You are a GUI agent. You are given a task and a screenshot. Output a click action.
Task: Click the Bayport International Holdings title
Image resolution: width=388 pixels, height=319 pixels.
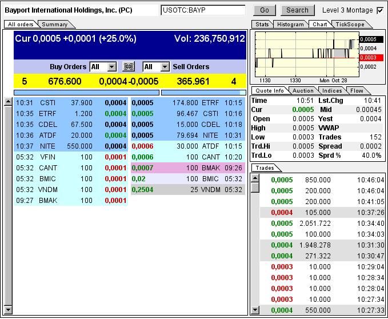69,10
